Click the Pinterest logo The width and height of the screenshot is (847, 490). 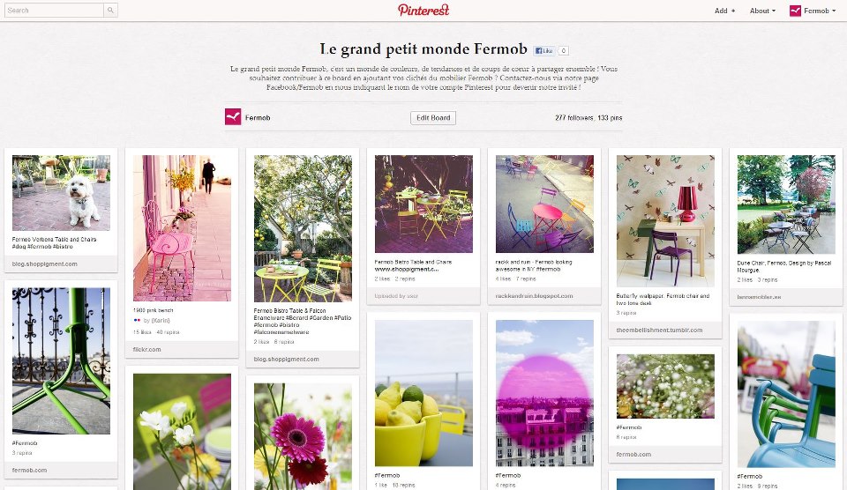pyautogui.click(x=423, y=11)
